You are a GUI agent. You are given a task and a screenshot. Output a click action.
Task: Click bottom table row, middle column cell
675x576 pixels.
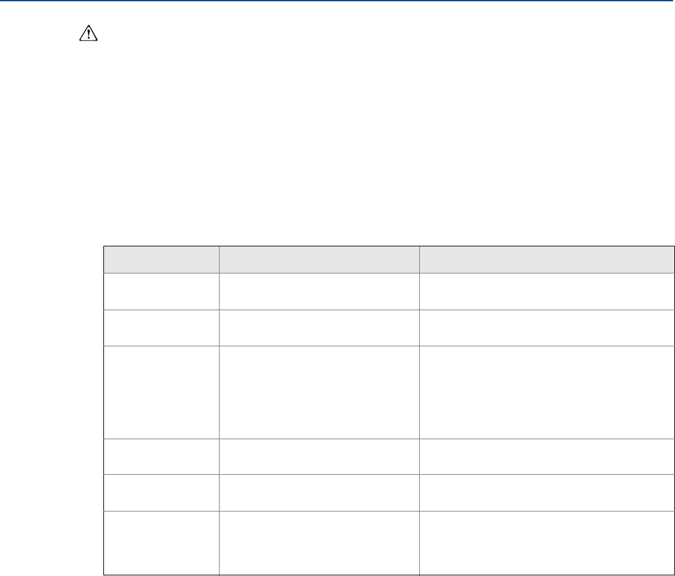pyautogui.click(x=319, y=543)
